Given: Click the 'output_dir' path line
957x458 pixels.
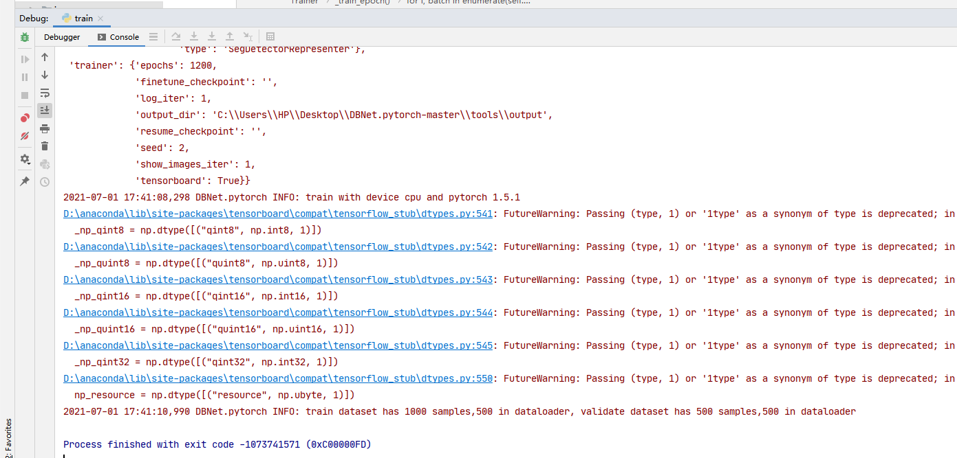Looking at the screenshot, I should (344, 115).
